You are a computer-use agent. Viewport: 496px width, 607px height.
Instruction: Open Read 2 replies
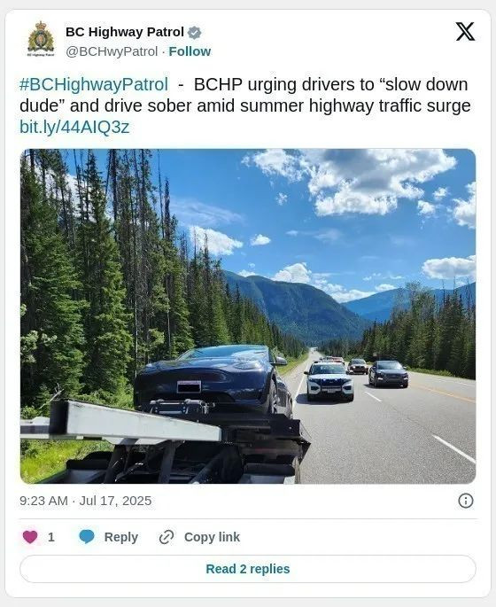point(248,569)
